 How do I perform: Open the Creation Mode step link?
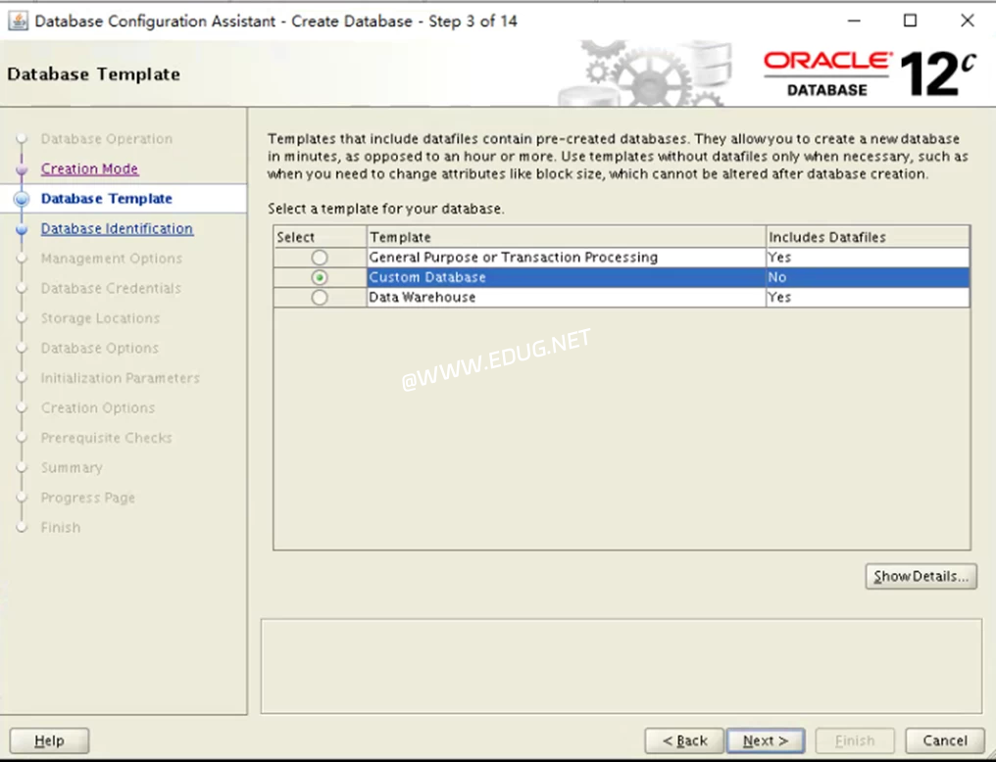click(x=89, y=168)
